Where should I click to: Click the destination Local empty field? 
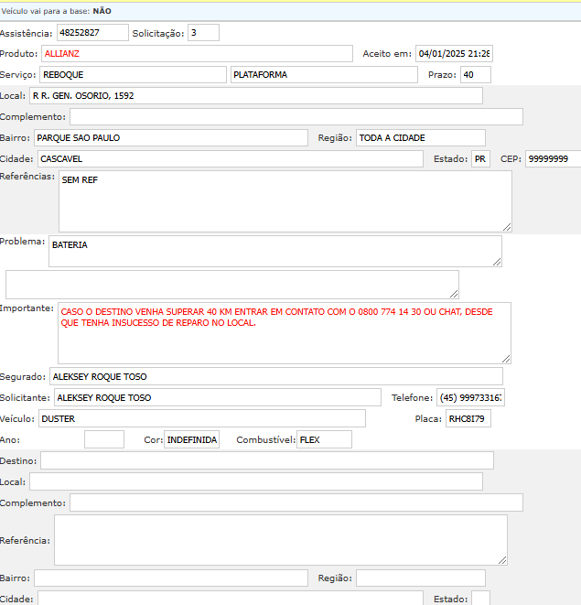pyautogui.click(x=256, y=481)
